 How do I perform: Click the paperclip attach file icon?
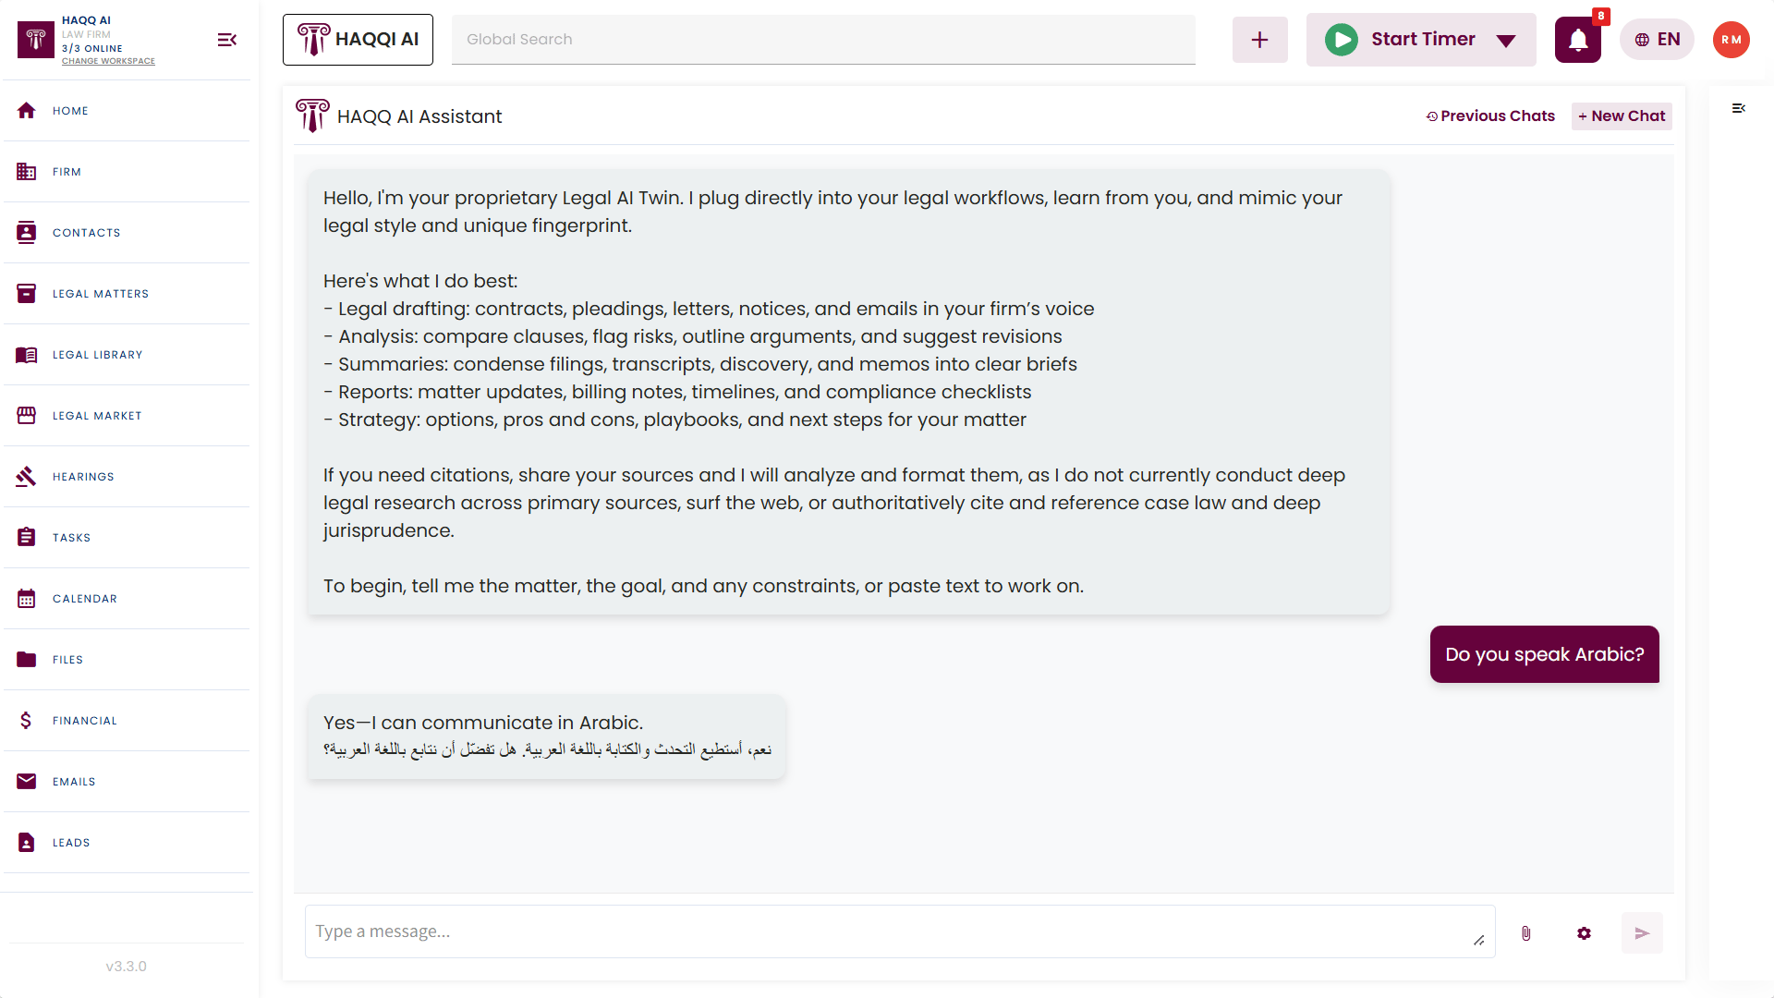click(1526, 933)
